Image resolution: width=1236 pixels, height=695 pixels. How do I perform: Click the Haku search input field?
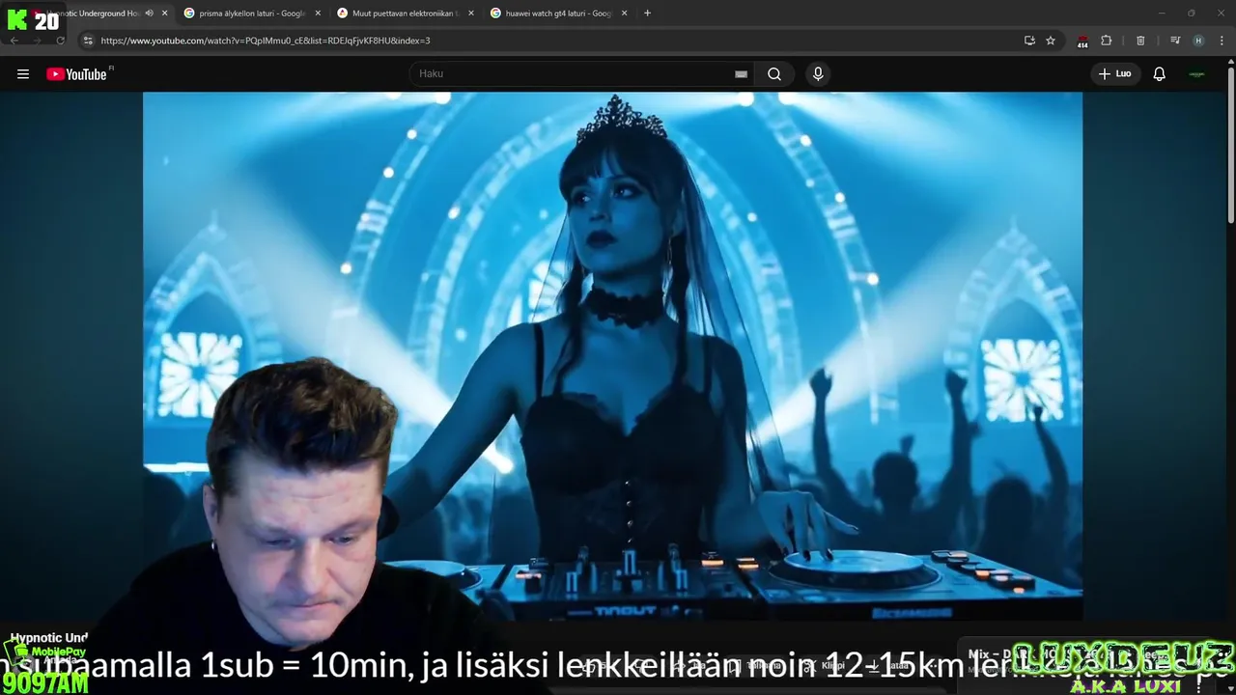(x=575, y=74)
